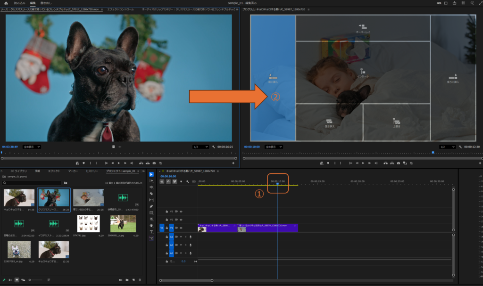The height and width of the screenshot is (286, 483).
Task: Select the Ripple Edit tool
Action: pyautogui.click(x=151, y=187)
